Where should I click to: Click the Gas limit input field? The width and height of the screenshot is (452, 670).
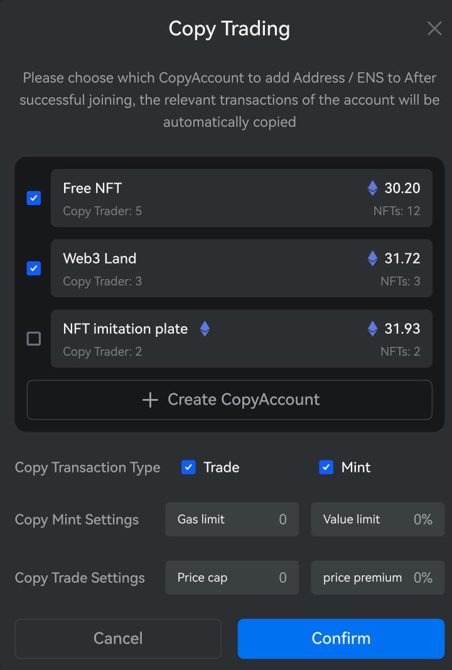[x=232, y=519]
